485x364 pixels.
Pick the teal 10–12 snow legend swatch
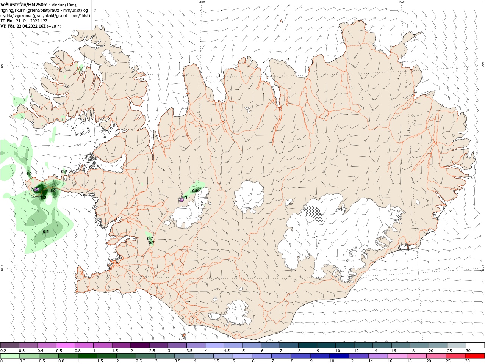coord(345,345)
